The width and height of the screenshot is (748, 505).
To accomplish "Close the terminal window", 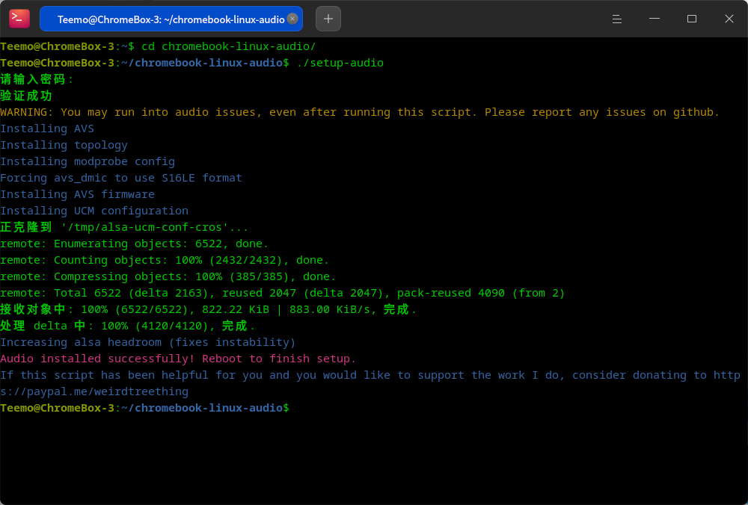I will [x=729, y=19].
